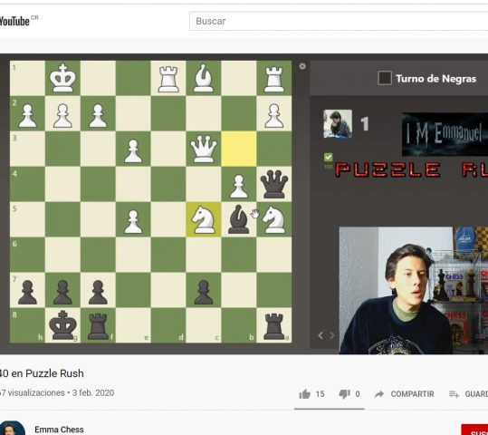Open the chess board settings gear
Screen dimensions: 488x435
click(302, 66)
